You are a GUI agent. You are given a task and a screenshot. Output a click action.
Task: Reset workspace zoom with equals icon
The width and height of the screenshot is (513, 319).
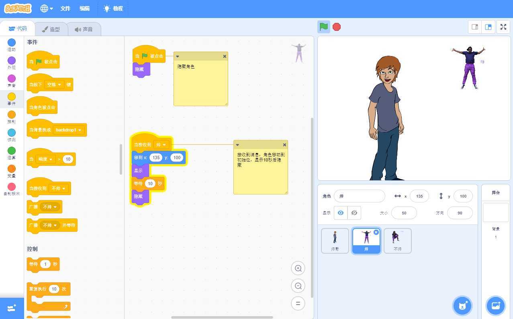click(298, 303)
